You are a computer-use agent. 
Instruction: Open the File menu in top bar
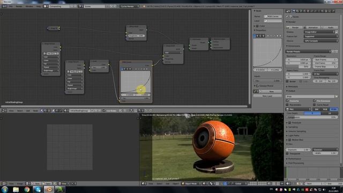coord(11,6)
